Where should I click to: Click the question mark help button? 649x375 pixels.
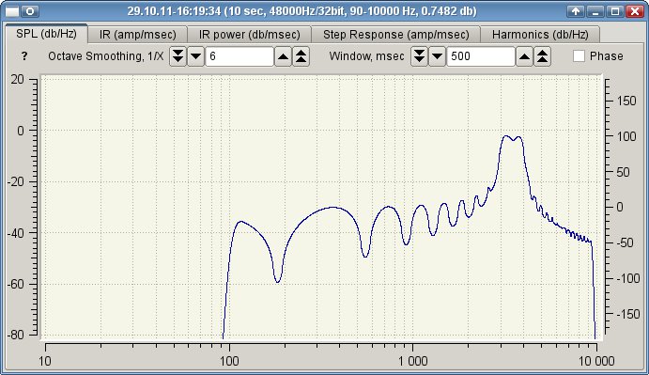click(x=24, y=56)
